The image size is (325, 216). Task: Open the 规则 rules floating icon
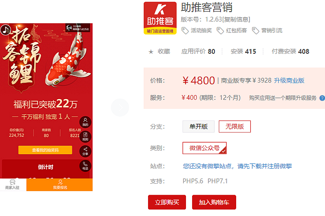click(x=85, y=137)
